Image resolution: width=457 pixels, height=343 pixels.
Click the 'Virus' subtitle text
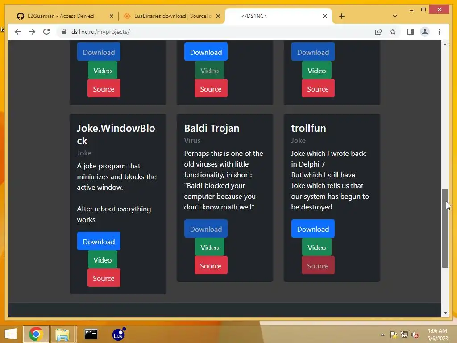tap(192, 140)
